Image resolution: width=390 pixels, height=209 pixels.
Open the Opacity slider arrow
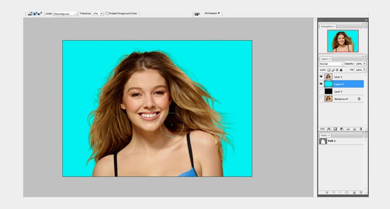[364, 64]
